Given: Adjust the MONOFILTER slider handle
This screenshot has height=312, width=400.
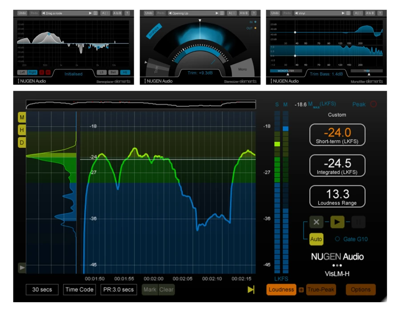Looking at the screenshot, I should tap(288, 74).
